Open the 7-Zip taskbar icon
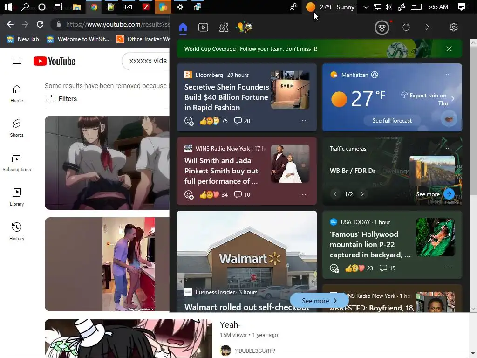The width and height of the screenshot is (477, 358). click(x=129, y=7)
